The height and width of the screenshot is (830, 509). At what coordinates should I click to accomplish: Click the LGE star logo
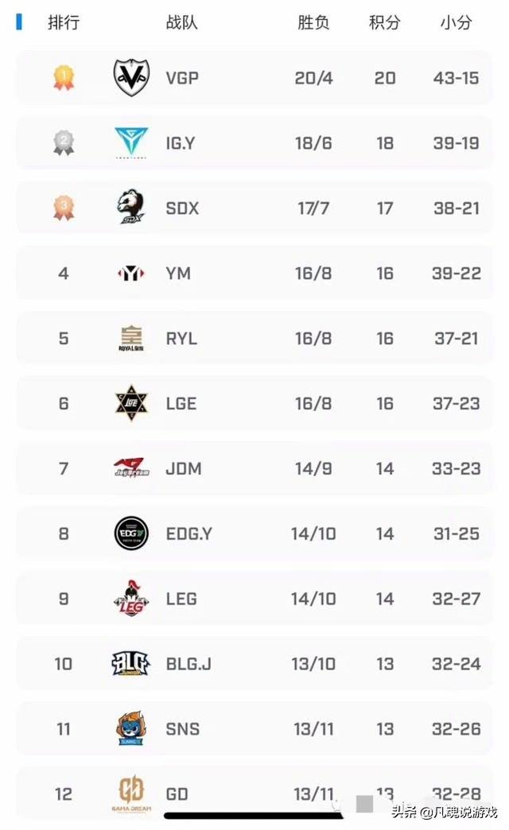click(x=131, y=404)
